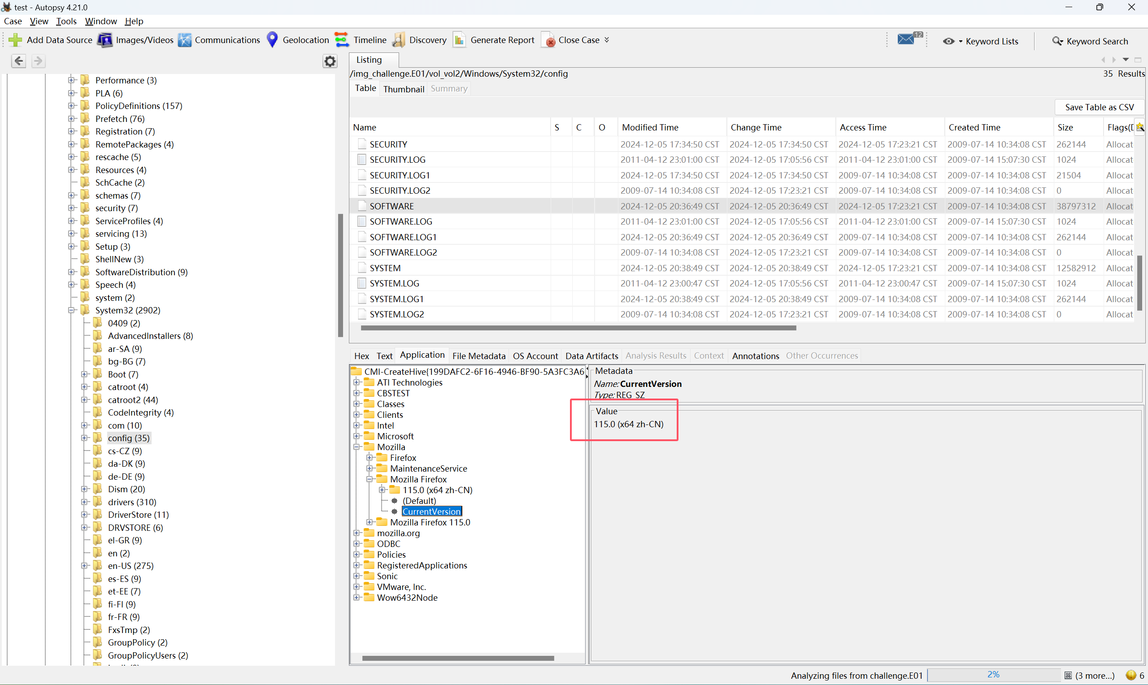Expand the 115.0 (x64 zh-CN) registry key
The width and height of the screenshot is (1148, 685).
(x=382, y=490)
